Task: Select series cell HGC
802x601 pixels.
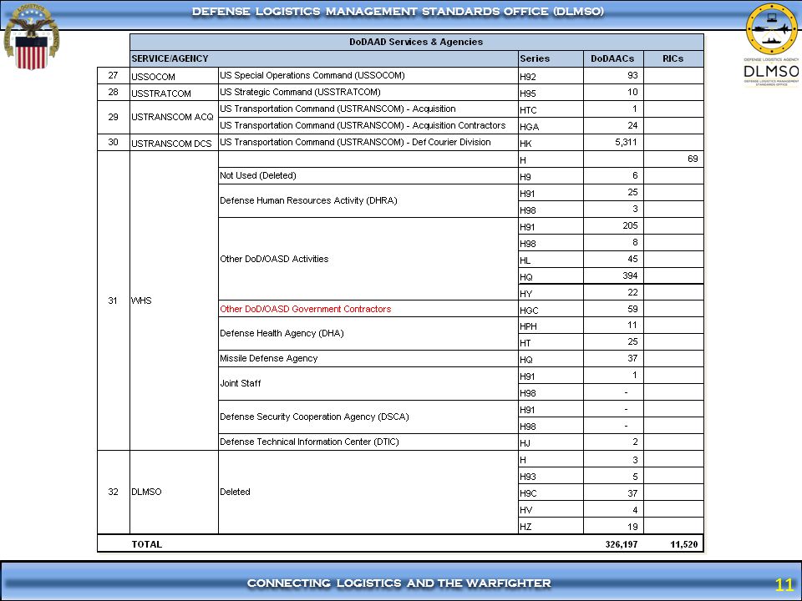Action: click(x=551, y=309)
